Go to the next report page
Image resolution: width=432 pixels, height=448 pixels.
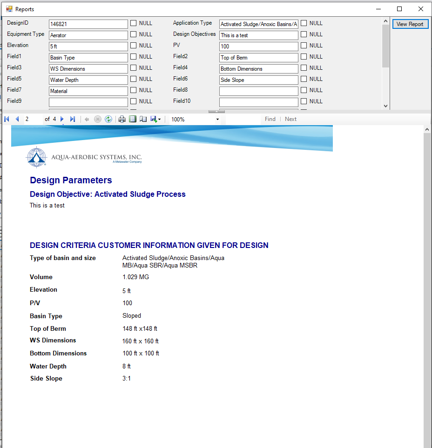click(x=62, y=119)
